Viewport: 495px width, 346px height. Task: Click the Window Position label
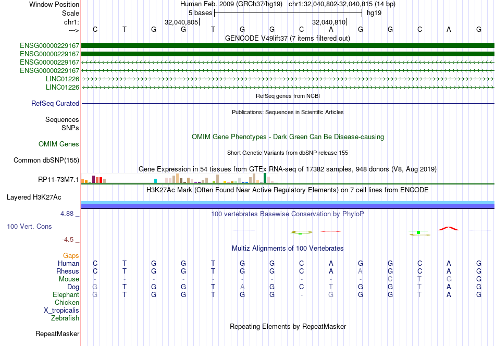point(54,4)
